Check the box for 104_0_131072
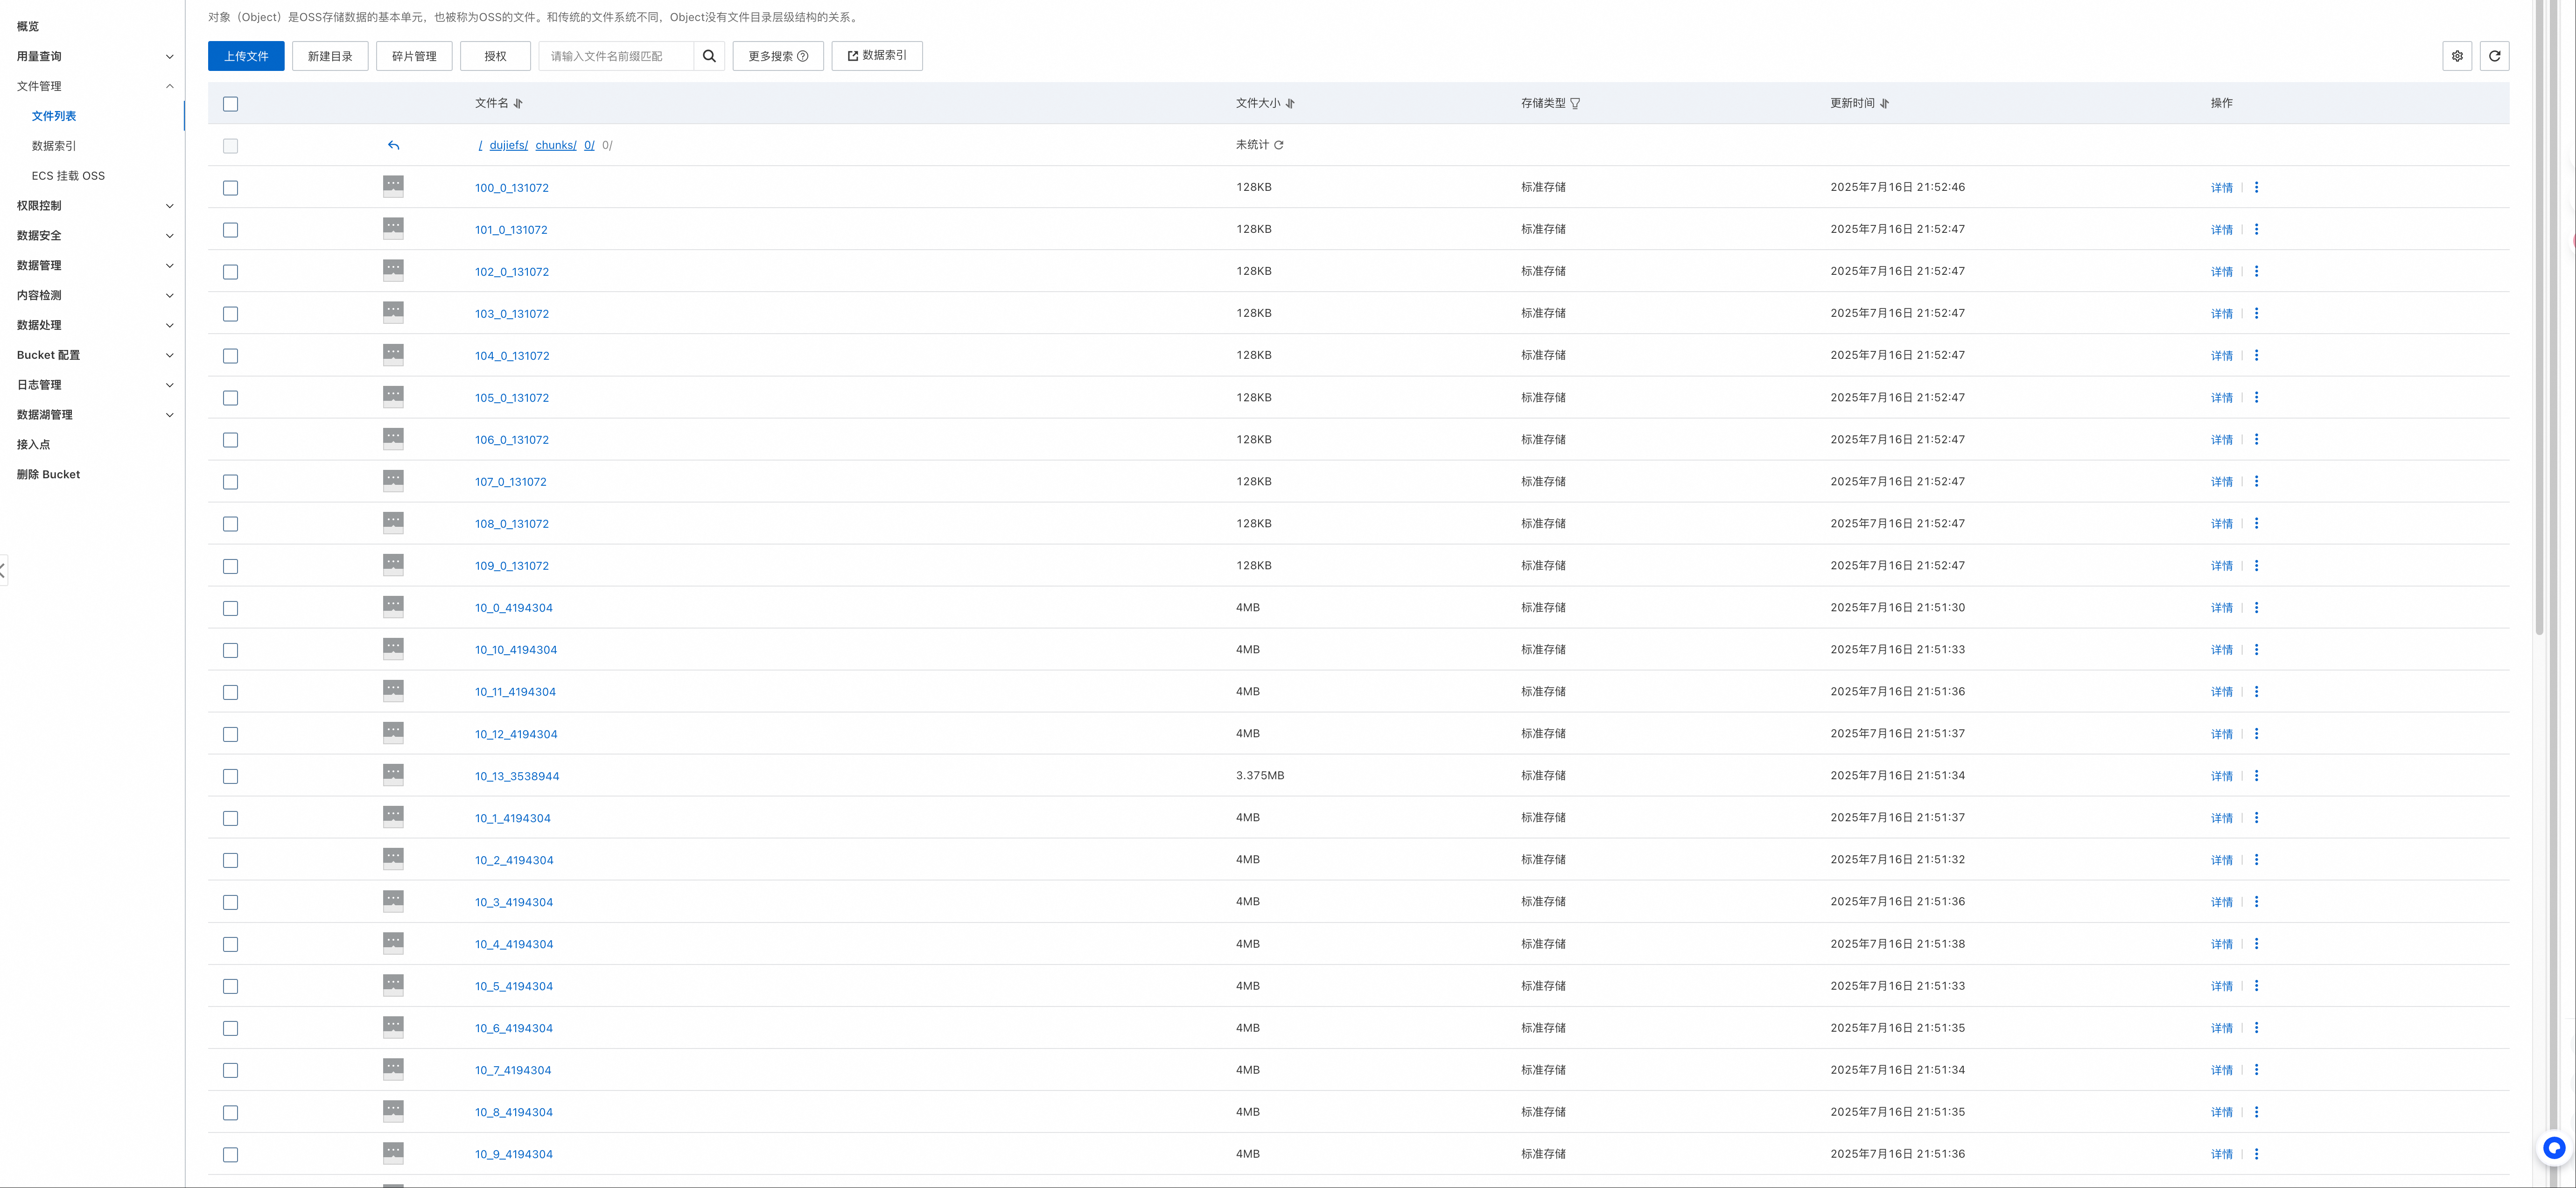This screenshot has width=2576, height=1188. [x=231, y=356]
